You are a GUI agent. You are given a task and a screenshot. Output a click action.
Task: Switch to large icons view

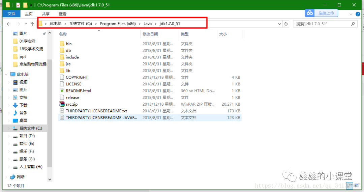point(357,186)
